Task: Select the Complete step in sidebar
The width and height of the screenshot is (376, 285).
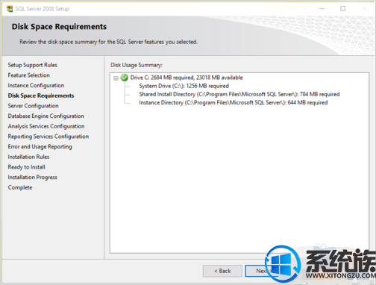Action: tap(20, 187)
